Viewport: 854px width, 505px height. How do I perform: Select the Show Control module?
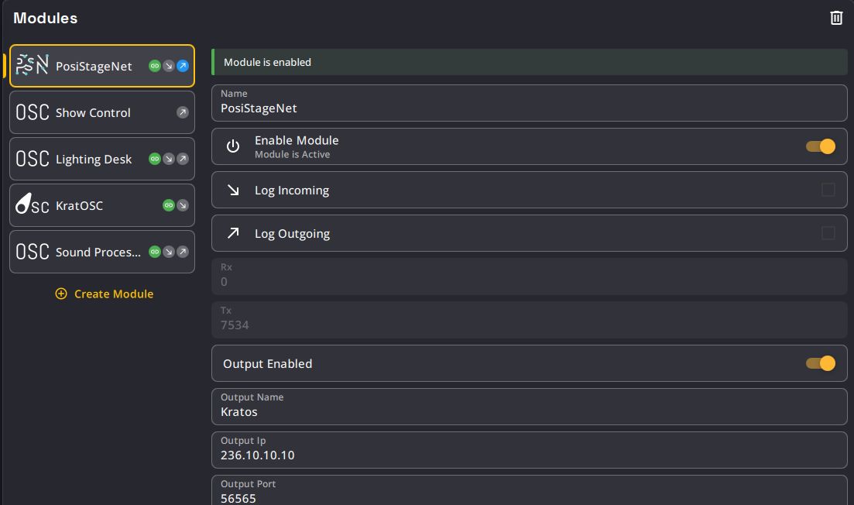pyautogui.click(x=93, y=113)
